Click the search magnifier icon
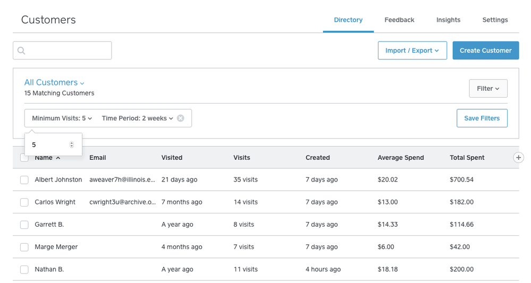The width and height of the screenshot is (531, 283). (21, 51)
